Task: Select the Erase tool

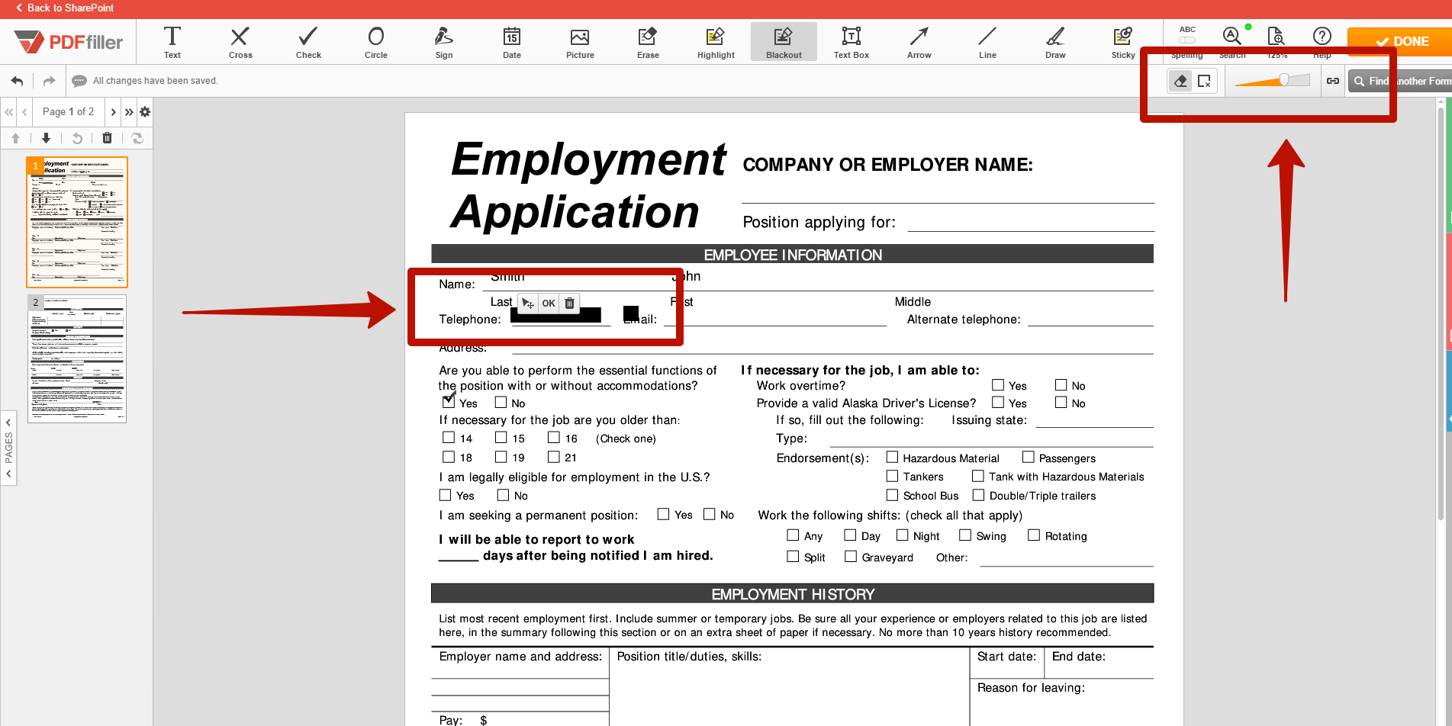Action: click(648, 41)
